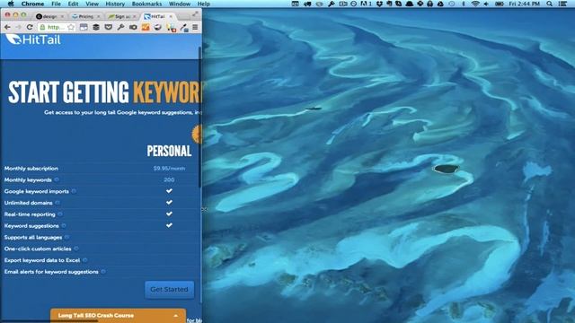Bookmark this page with the star
Screen dimensions: 575x323
coord(71,28)
